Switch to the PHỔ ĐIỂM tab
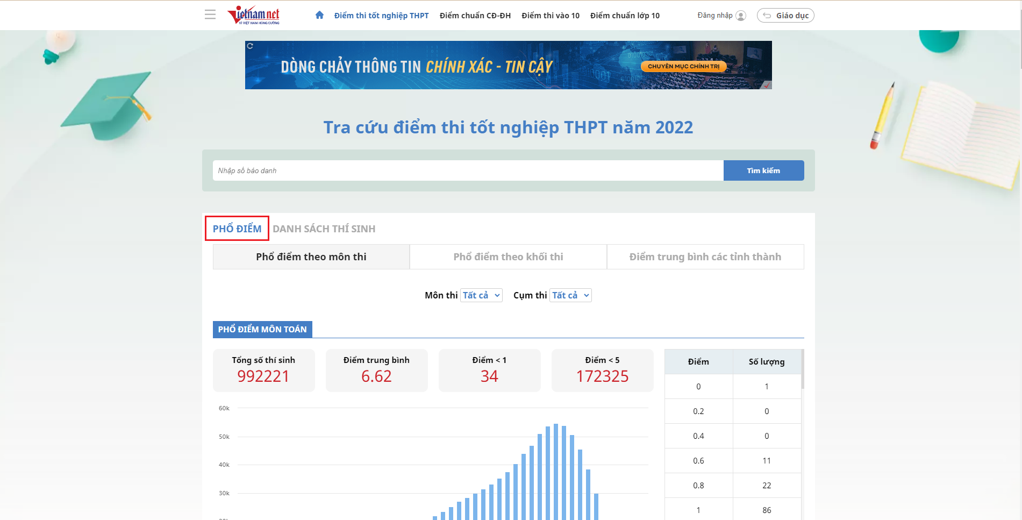This screenshot has height=520, width=1022. 237,229
